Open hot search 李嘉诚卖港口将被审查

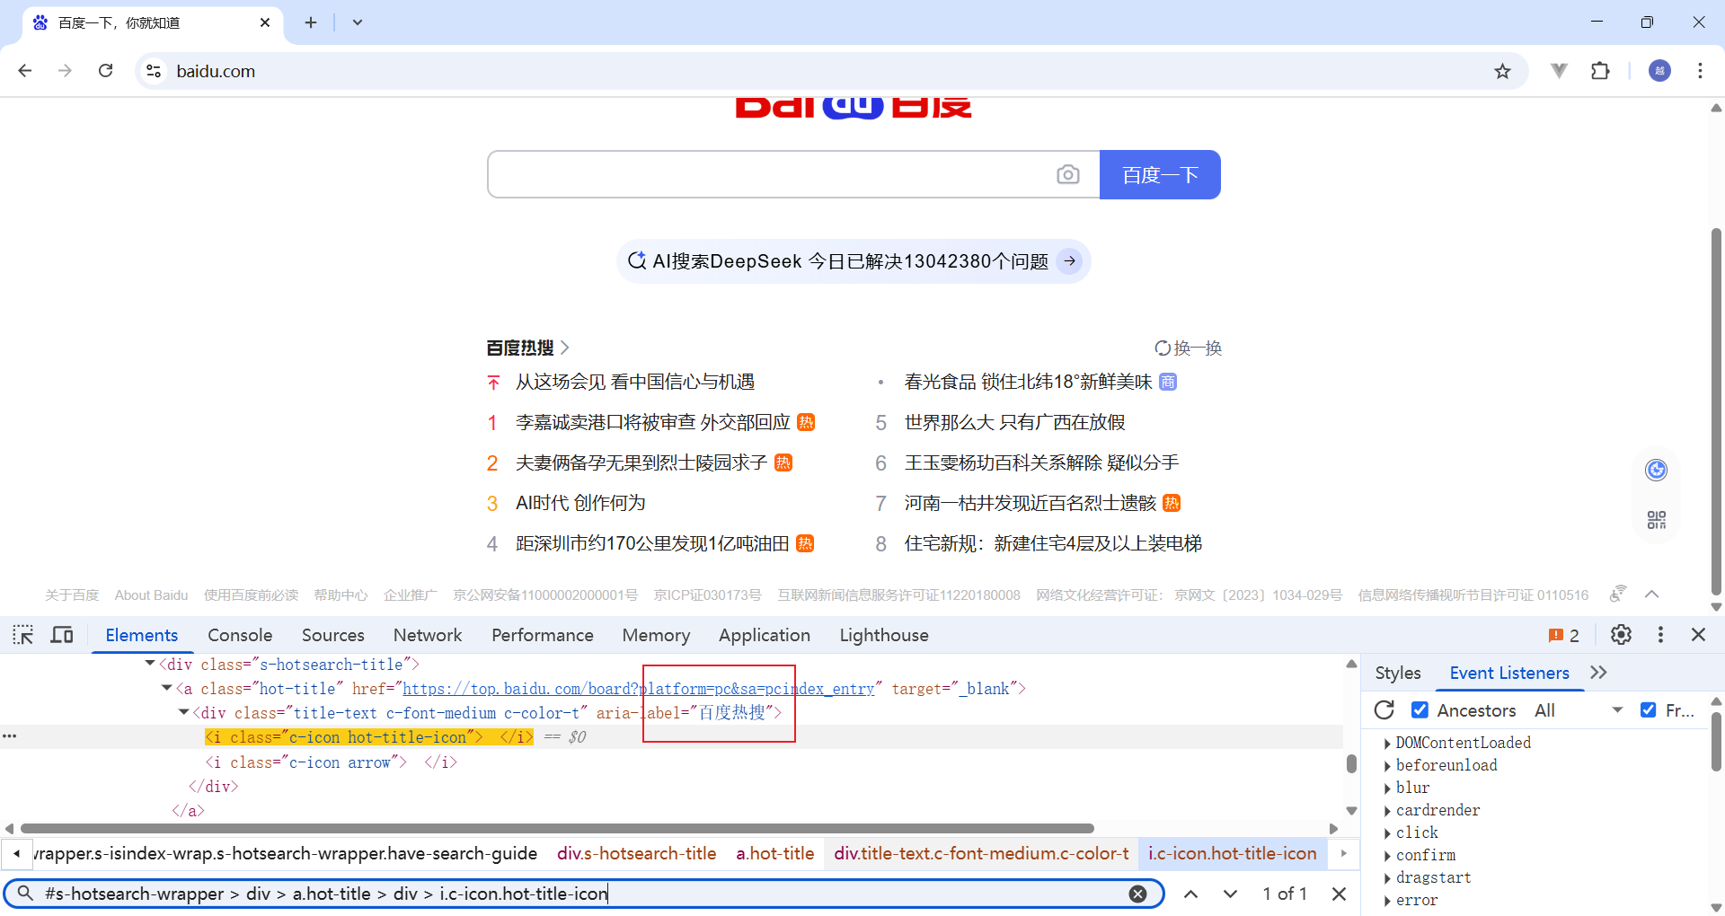click(x=652, y=422)
